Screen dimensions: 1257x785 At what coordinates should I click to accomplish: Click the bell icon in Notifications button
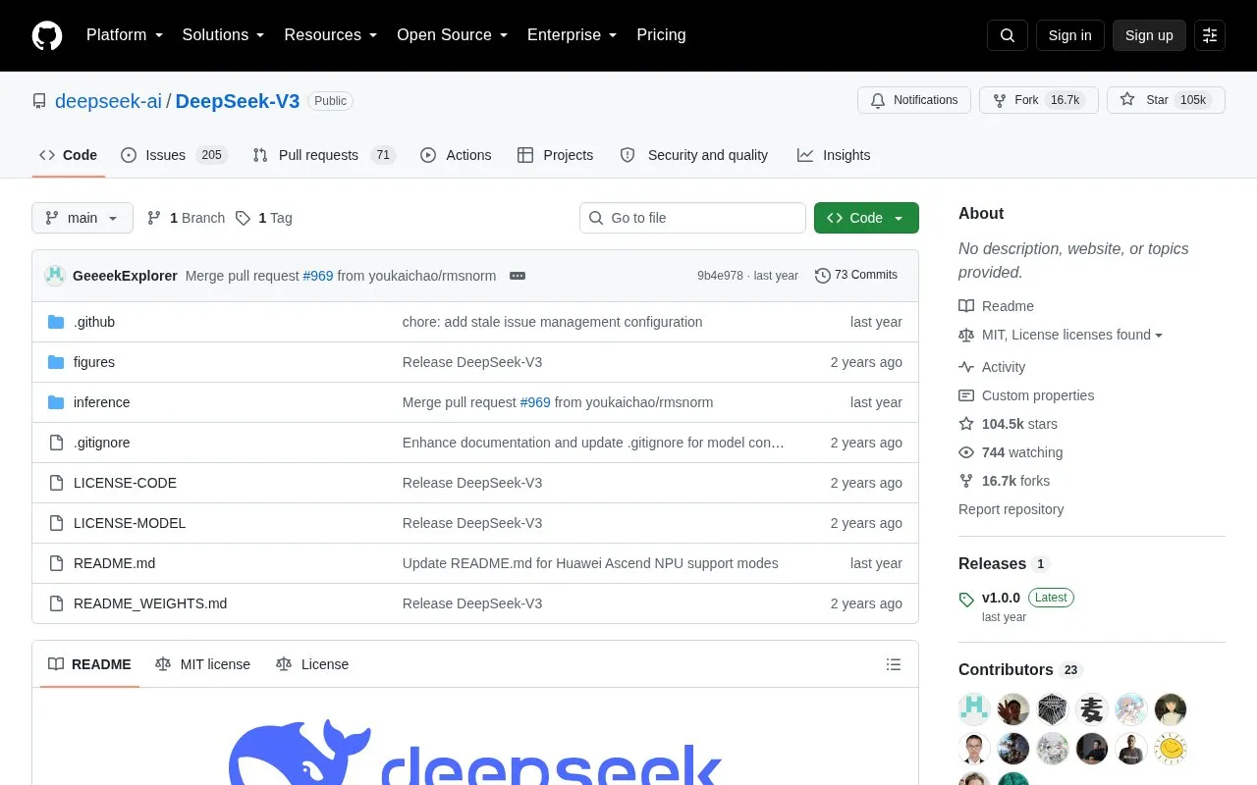click(x=878, y=100)
